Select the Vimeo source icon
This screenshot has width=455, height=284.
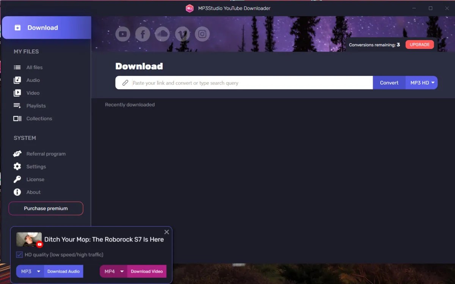click(x=182, y=34)
